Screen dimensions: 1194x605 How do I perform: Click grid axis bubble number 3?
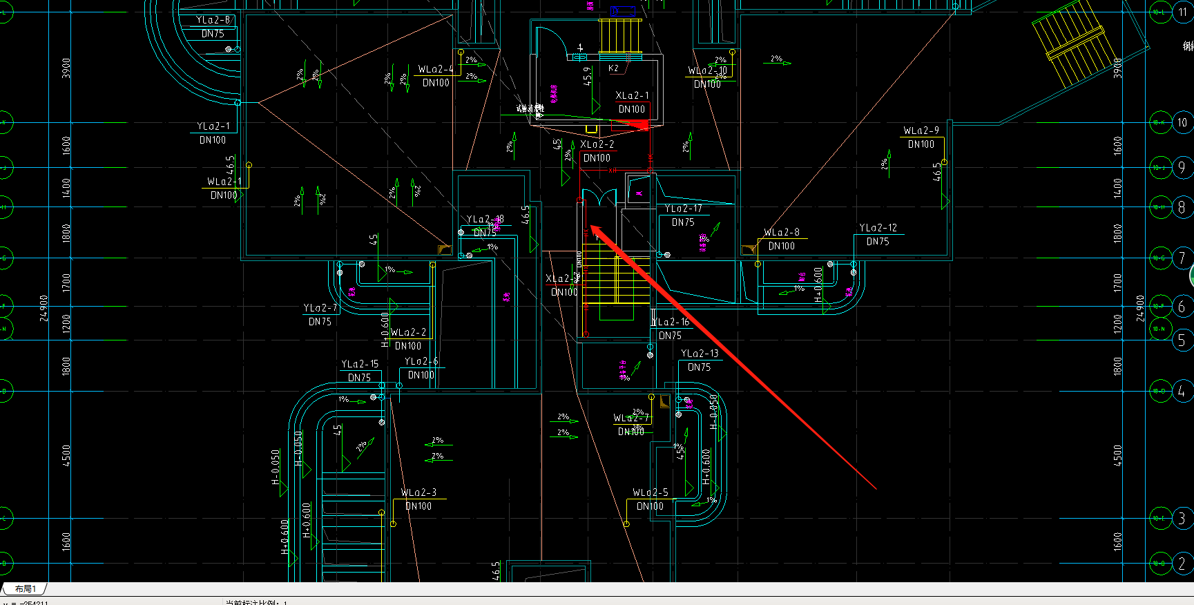pyautogui.click(x=1182, y=518)
